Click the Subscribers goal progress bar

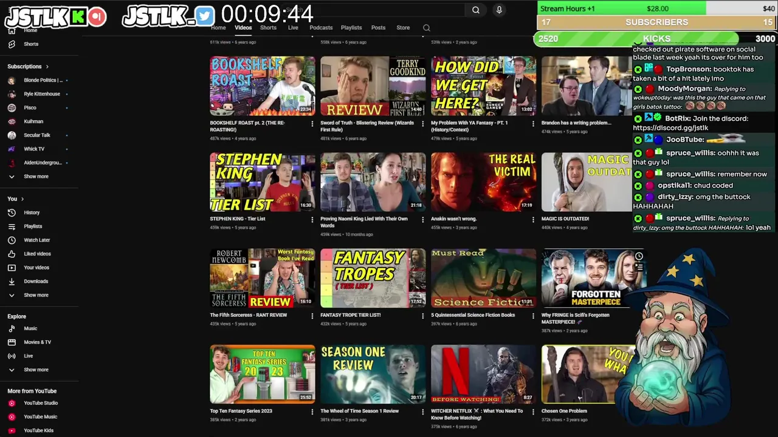click(656, 22)
